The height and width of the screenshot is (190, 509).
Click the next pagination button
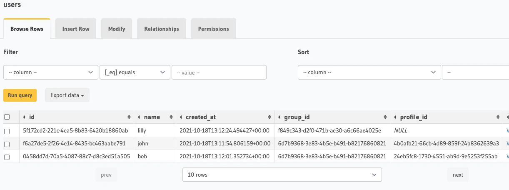[458, 175]
